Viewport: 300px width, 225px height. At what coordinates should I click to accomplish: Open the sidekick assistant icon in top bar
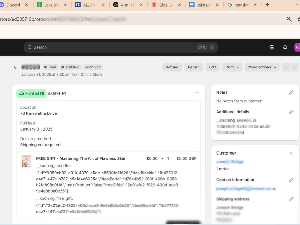272,47
